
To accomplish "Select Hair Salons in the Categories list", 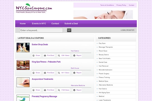I will pos(103,89).
